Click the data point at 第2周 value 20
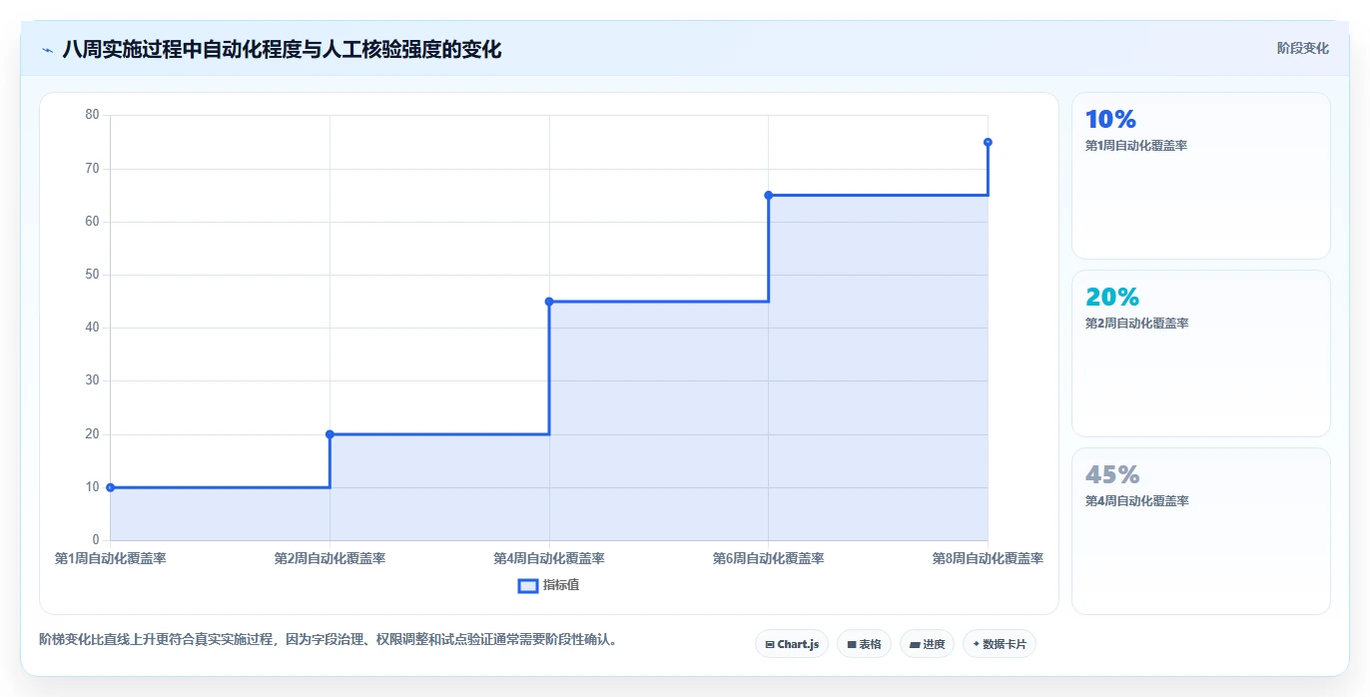Image resolution: width=1370 pixels, height=697 pixels. [330, 434]
